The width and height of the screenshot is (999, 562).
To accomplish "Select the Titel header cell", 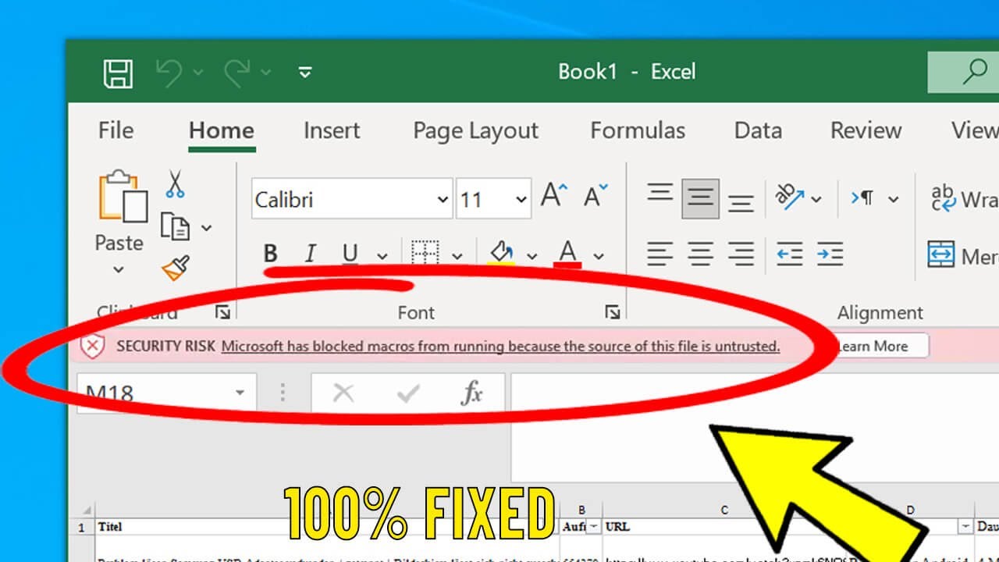I will [327, 528].
